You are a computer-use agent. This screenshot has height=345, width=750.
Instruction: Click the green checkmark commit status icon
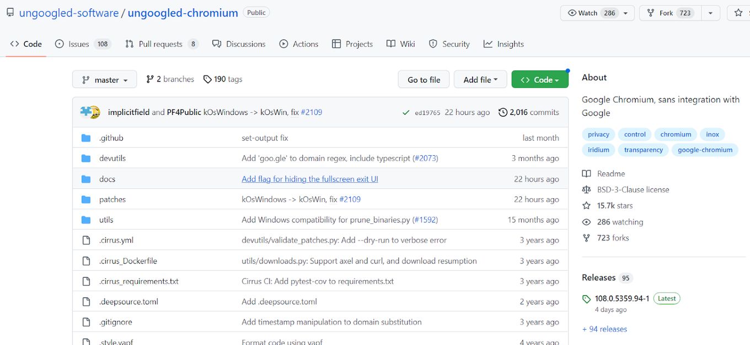(x=406, y=112)
